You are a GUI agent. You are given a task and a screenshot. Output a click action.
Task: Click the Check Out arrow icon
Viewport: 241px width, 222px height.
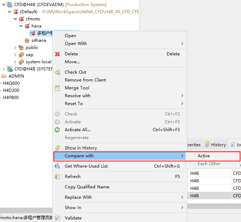pos(57,72)
